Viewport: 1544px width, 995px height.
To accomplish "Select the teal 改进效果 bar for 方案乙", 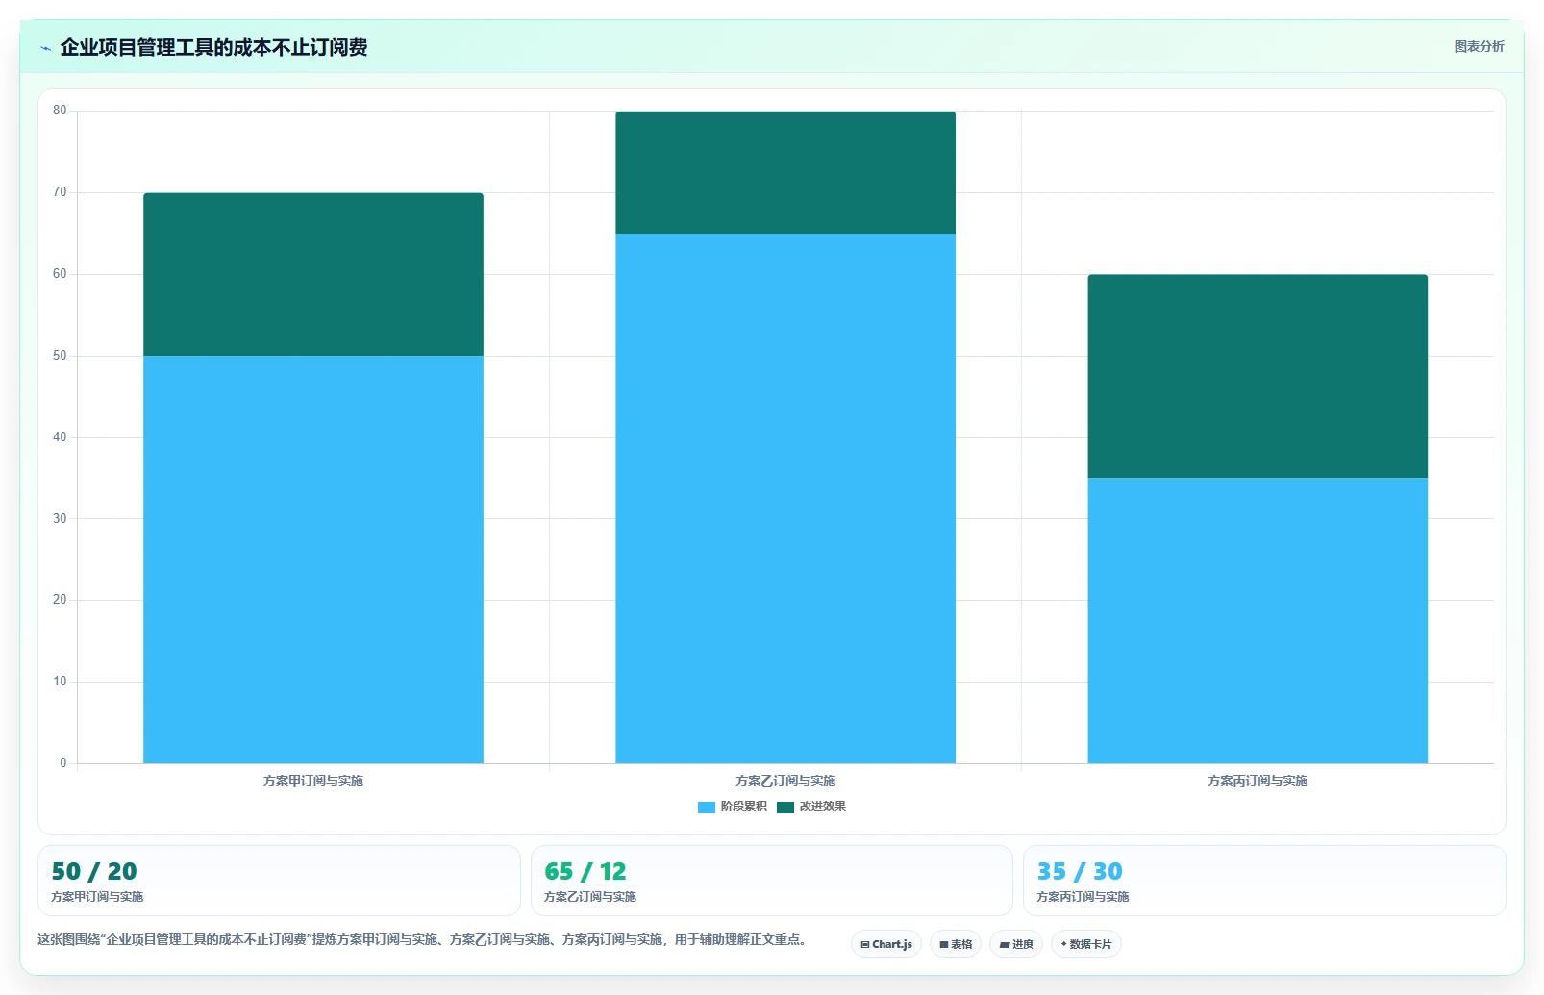I will (x=785, y=173).
